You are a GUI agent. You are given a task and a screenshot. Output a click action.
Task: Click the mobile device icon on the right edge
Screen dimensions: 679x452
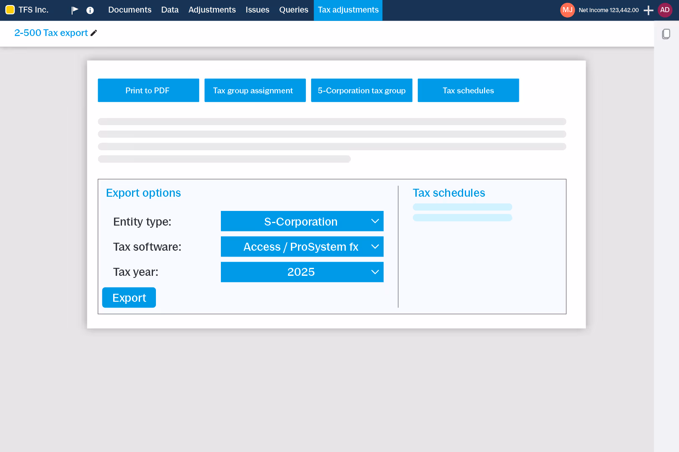tap(666, 34)
